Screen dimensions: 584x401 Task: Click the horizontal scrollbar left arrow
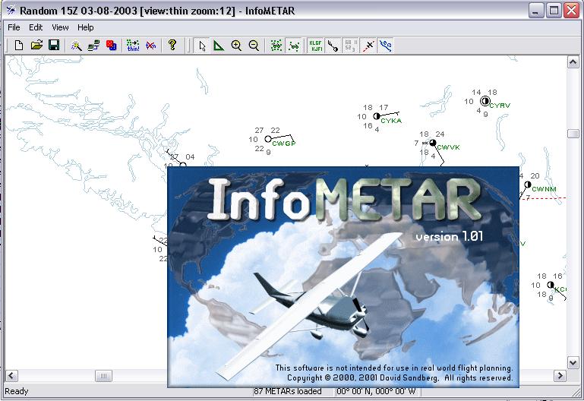(x=11, y=376)
